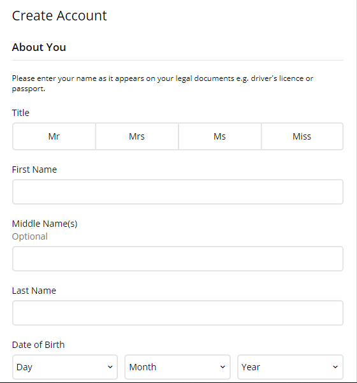The width and height of the screenshot is (357, 383).
Task: Select the Mr title option
Action: 54,136
